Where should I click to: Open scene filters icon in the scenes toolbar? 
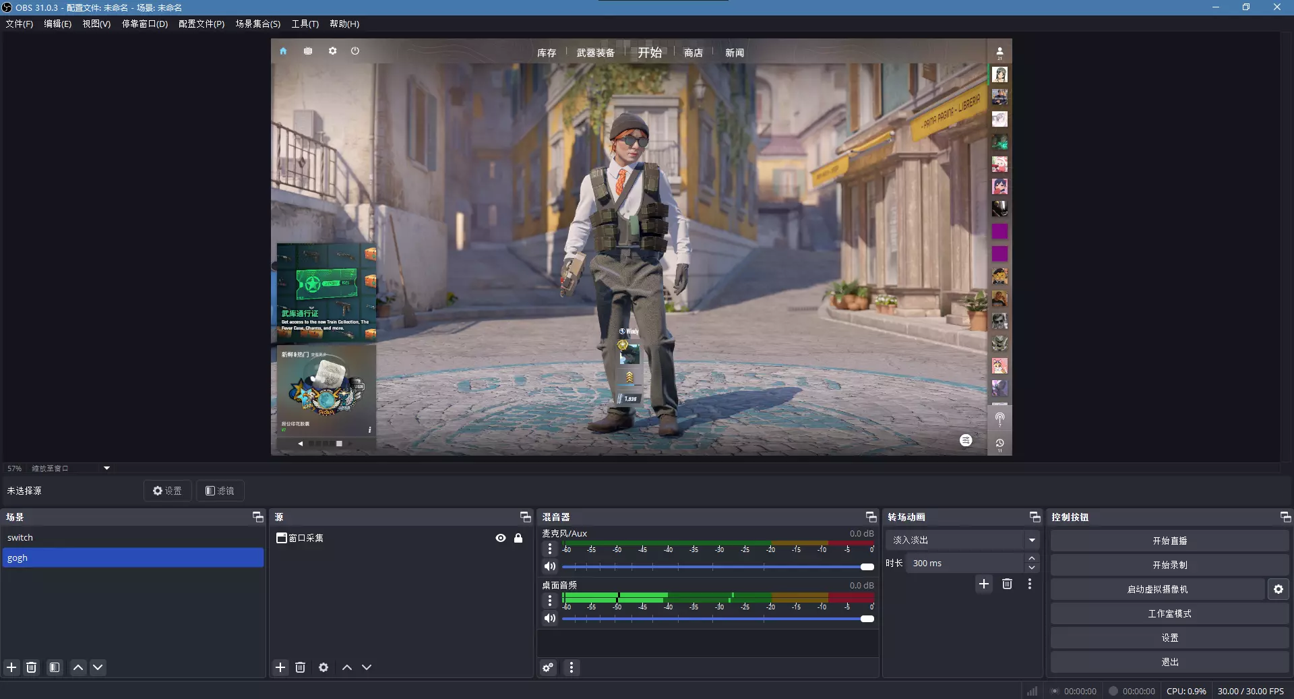pyautogui.click(x=55, y=667)
